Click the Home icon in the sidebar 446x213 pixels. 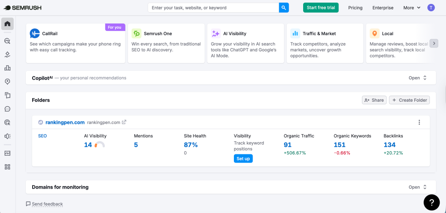(x=7, y=24)
